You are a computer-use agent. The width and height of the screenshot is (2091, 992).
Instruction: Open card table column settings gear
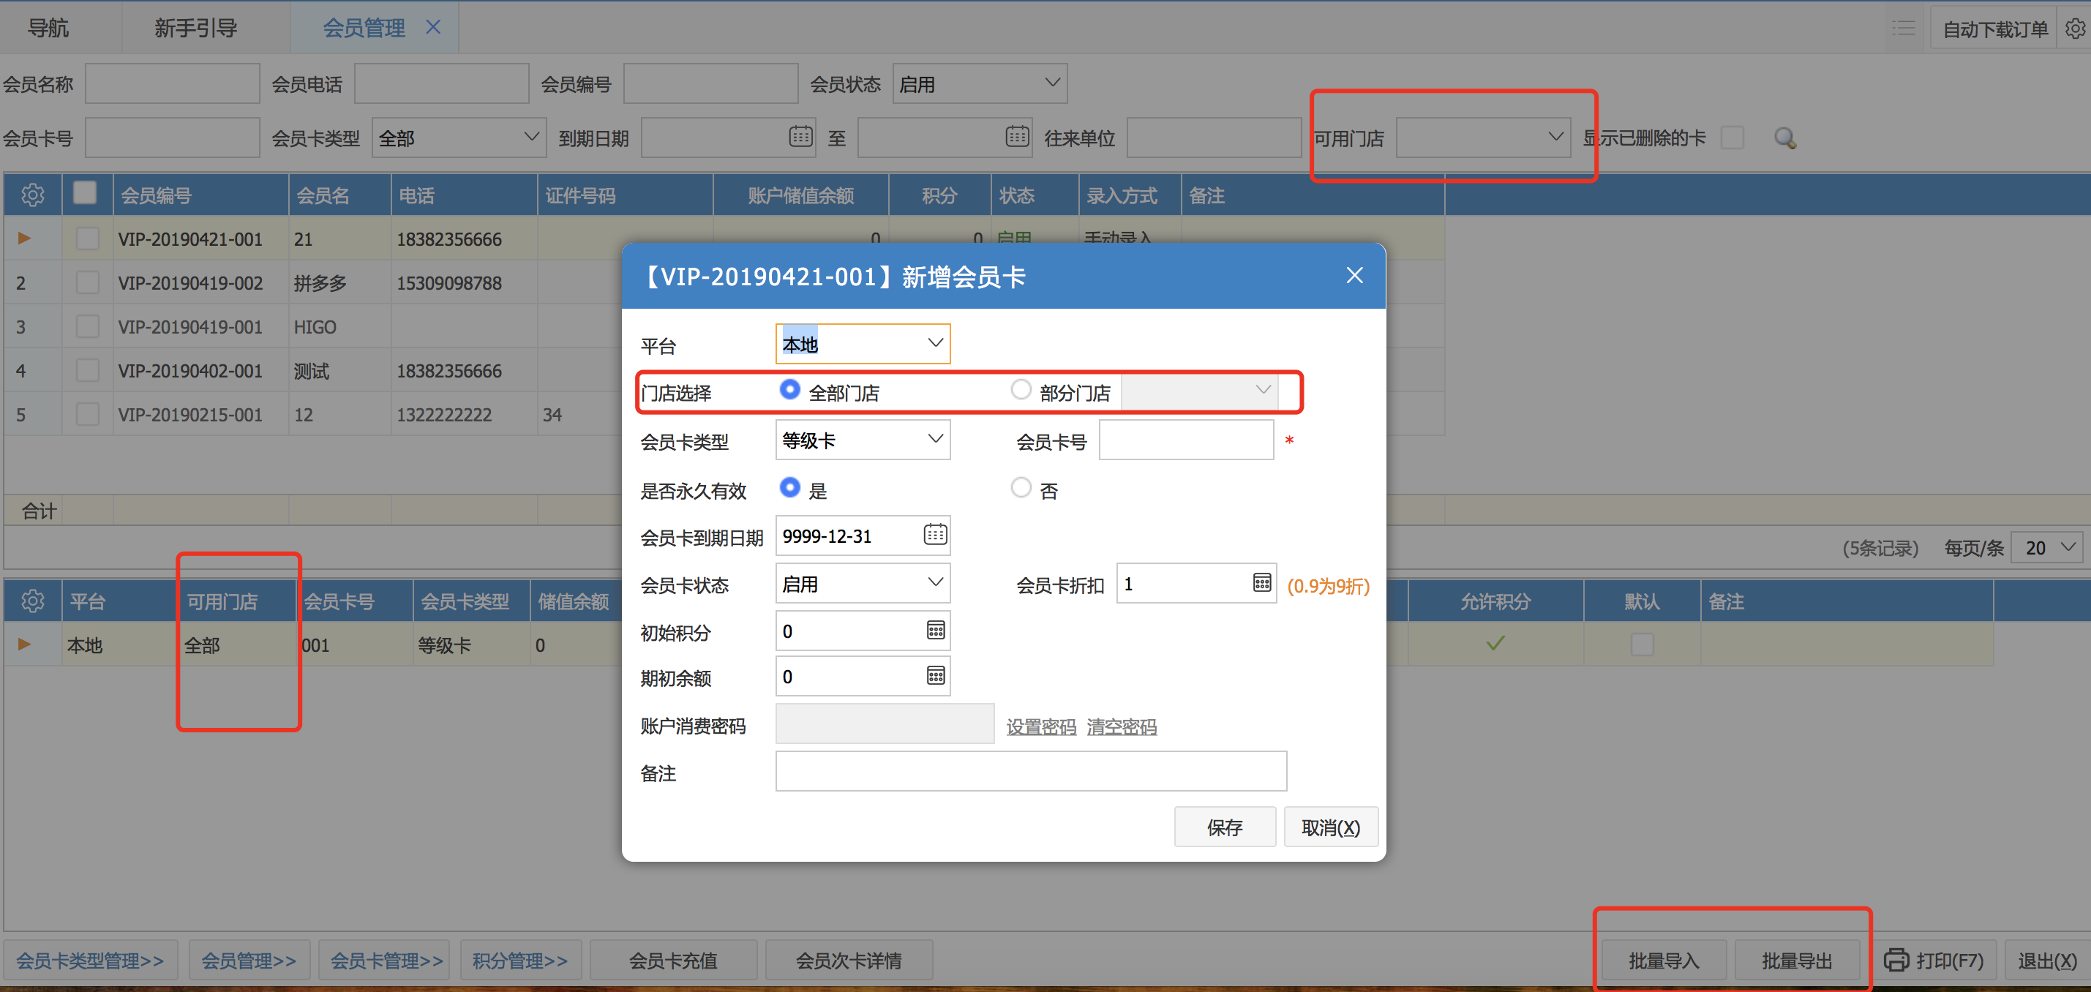tap(32, 601)
